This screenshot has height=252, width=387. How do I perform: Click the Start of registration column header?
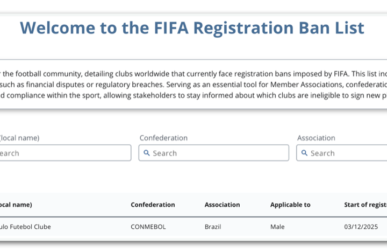pos(365,205)
